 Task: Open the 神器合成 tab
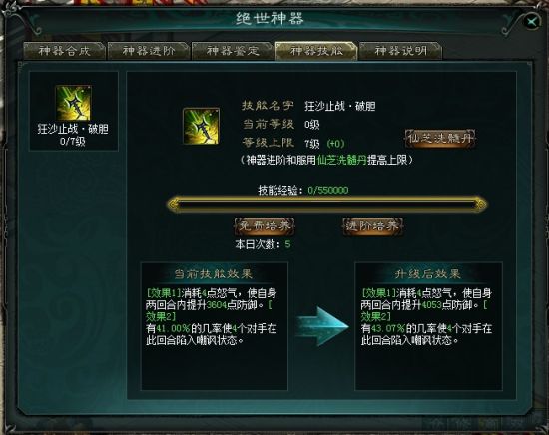[65, 51]
